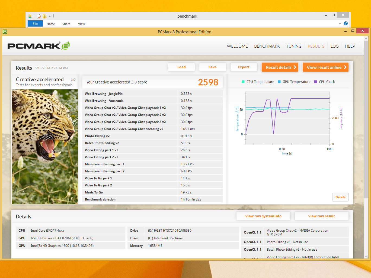This screenshot has width=371, height=278.
Task: Open the TUNING tab
Action: click(x=294, y=46)
